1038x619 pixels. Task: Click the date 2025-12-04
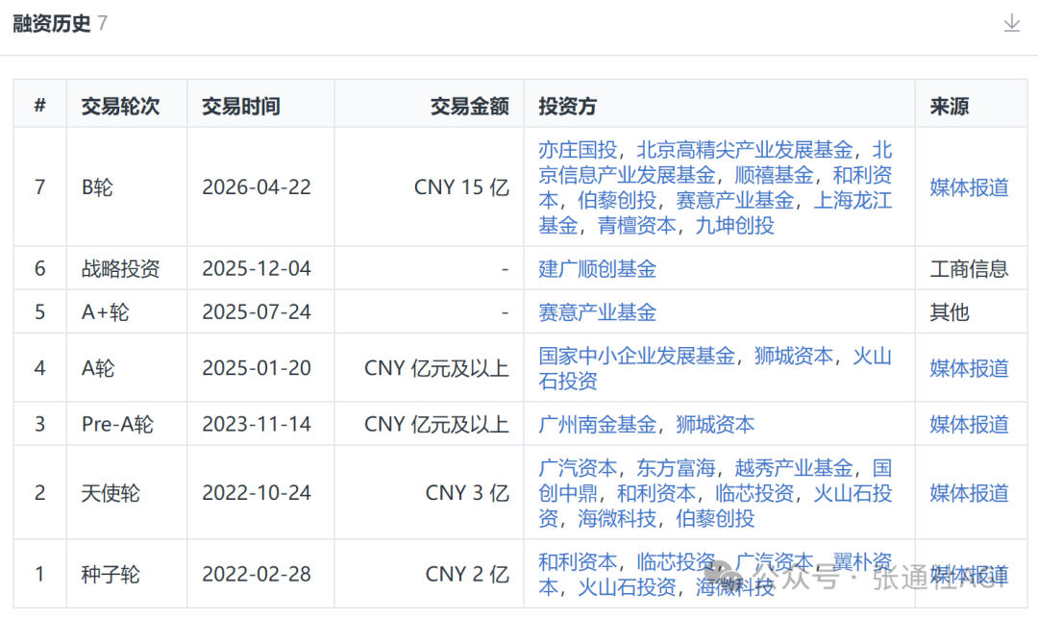(257, 269)
